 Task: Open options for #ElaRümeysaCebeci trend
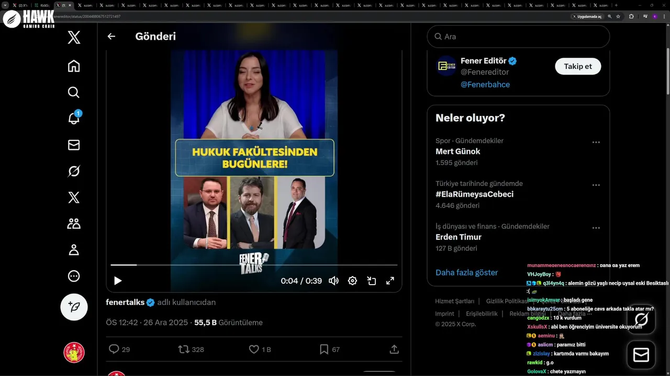[x=596, y=185]
